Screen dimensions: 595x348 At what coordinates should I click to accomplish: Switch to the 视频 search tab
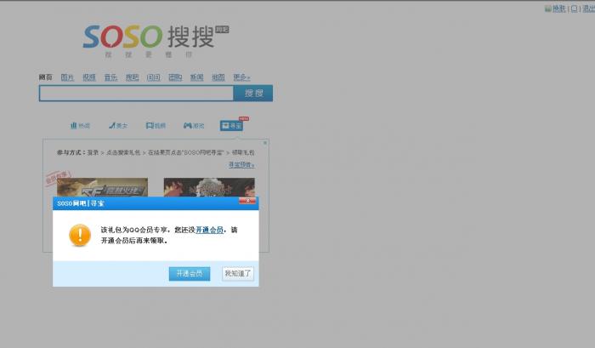coord(88,77)
